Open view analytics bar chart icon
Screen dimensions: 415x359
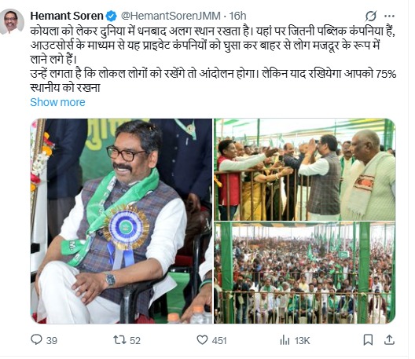pyautogui.click(x=285, y=340)
